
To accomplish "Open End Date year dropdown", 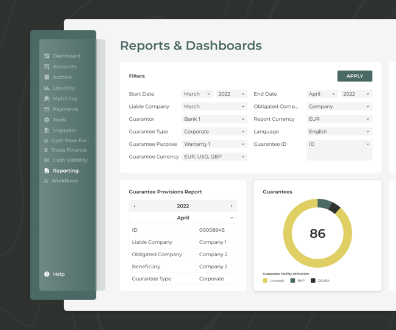I will click(x=356, y=94).
